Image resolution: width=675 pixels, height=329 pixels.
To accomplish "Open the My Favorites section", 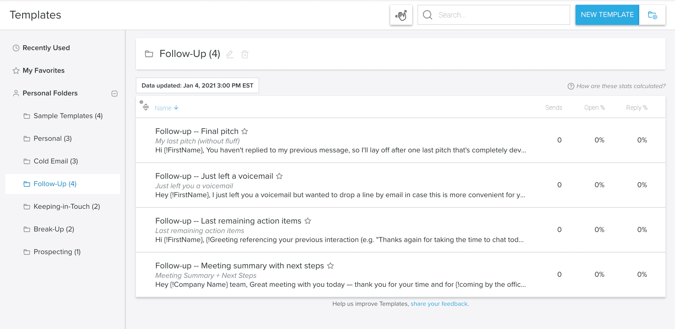I will pos(44,70).
